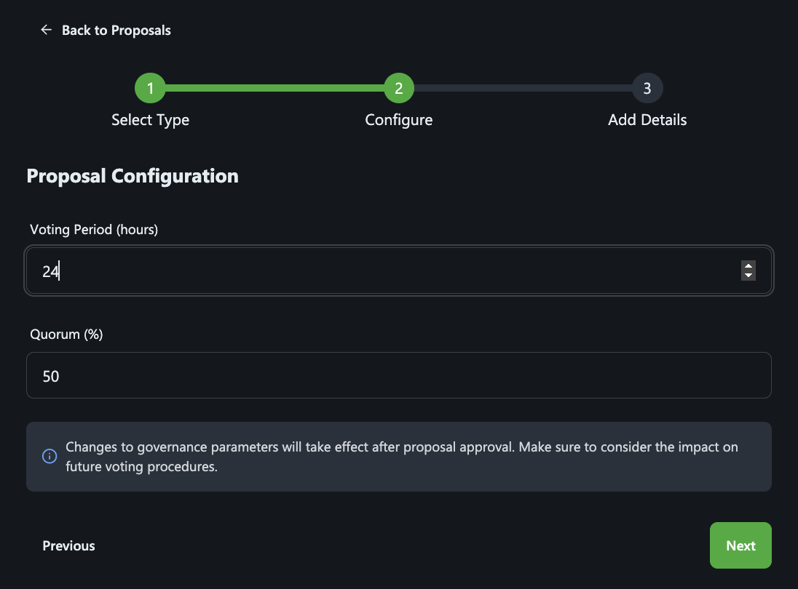Image resolution: width=798 pixels, height=589 pixels.
Task: Focus the Quorum percentage input field
Action: tap(399, 375)
